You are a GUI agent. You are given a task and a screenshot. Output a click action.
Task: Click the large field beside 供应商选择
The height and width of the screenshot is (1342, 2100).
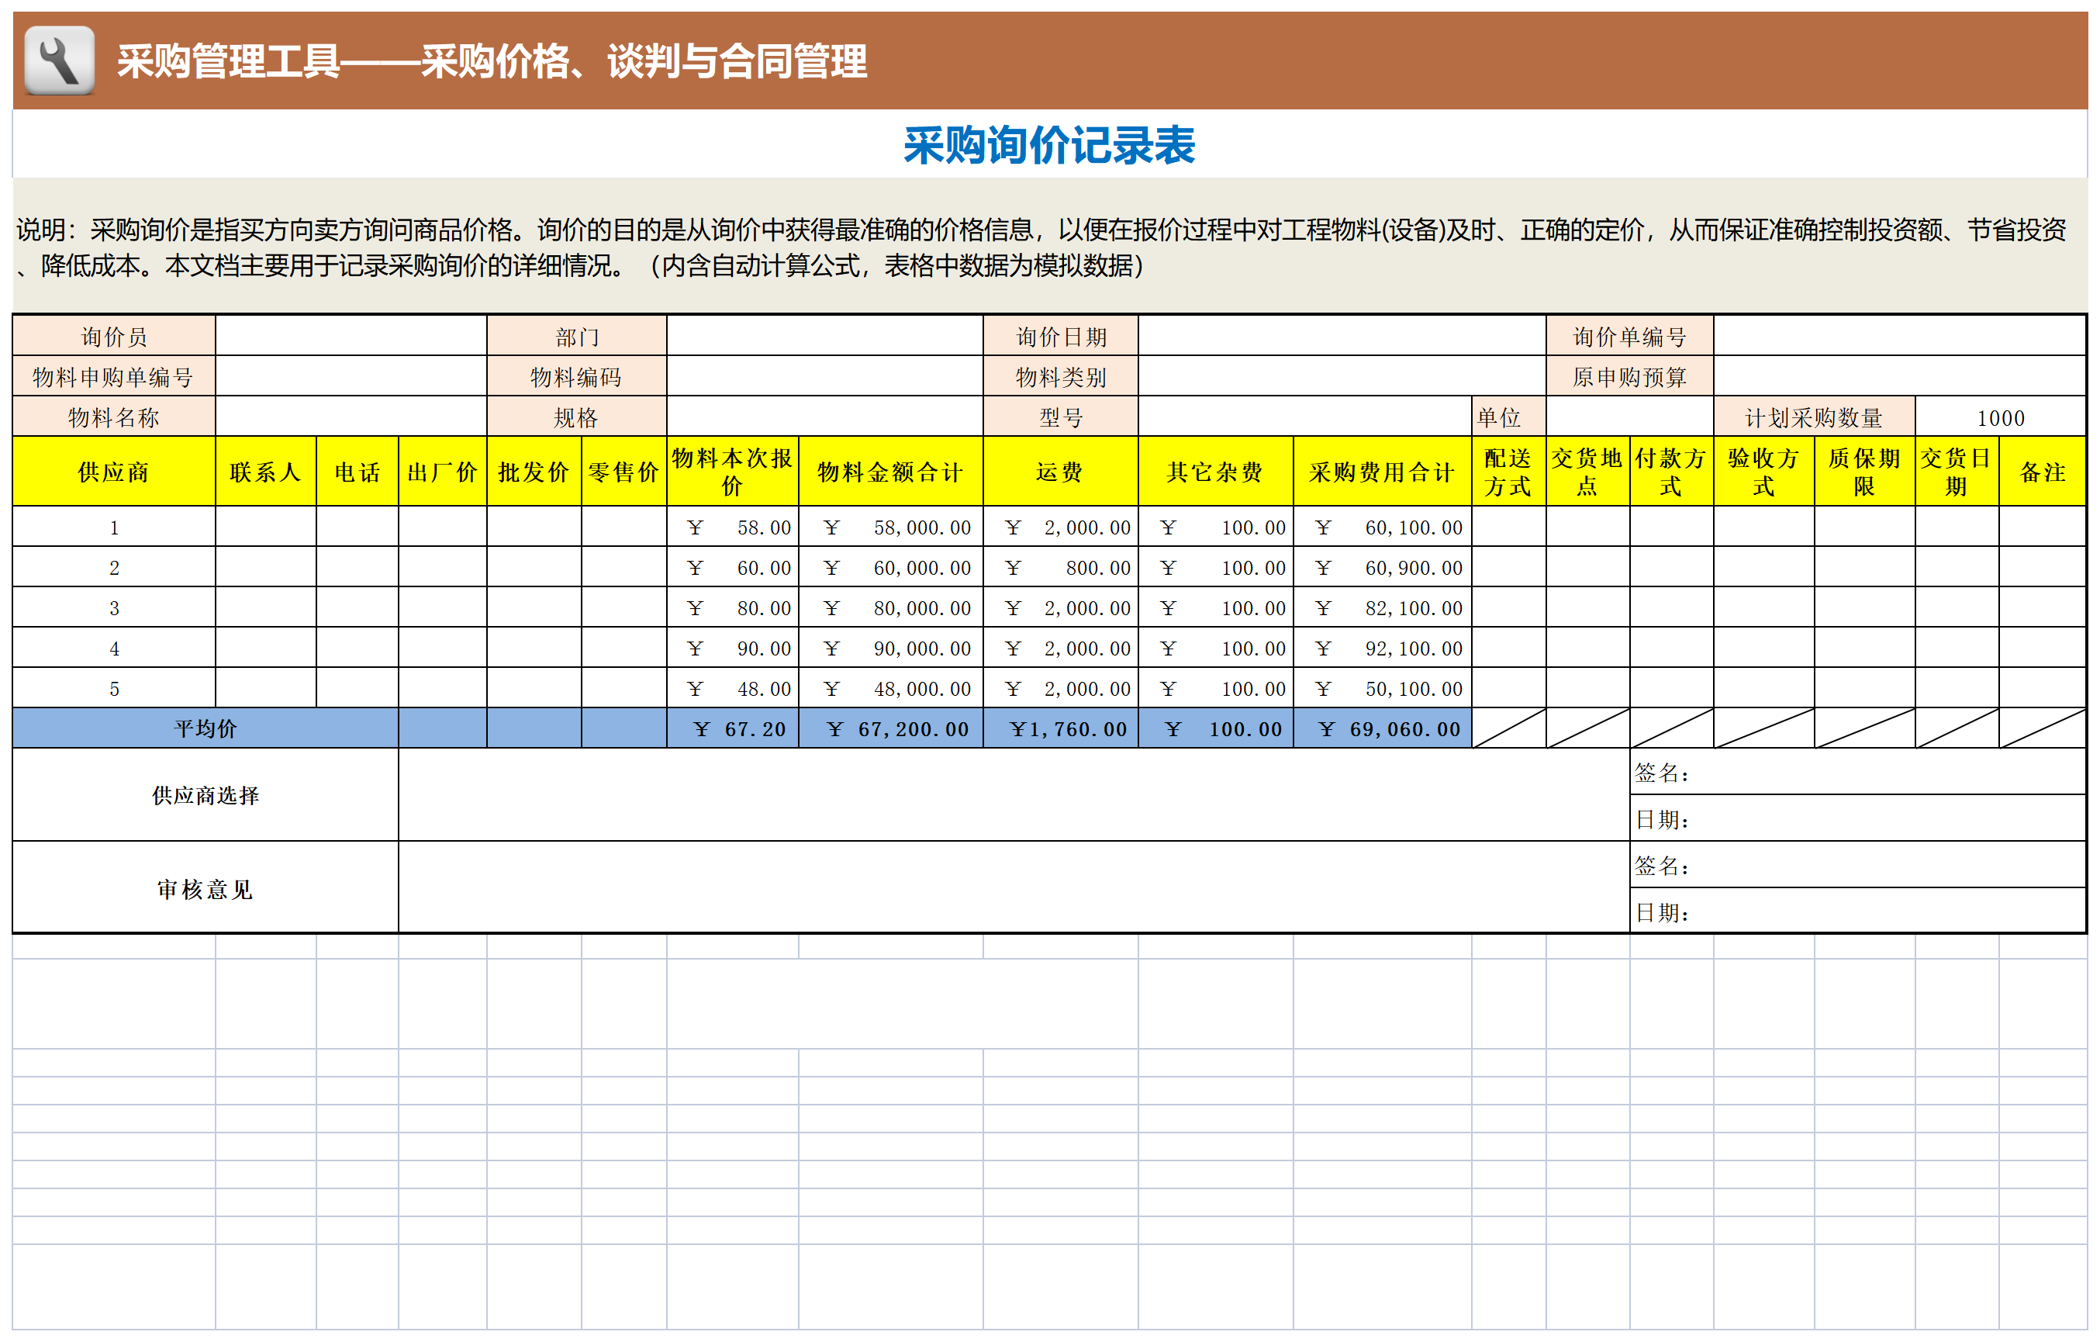click(x=1014, y=794)
